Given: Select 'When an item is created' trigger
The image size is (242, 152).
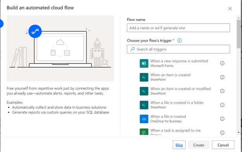Looking at the screenshot, I should [170, 75].
